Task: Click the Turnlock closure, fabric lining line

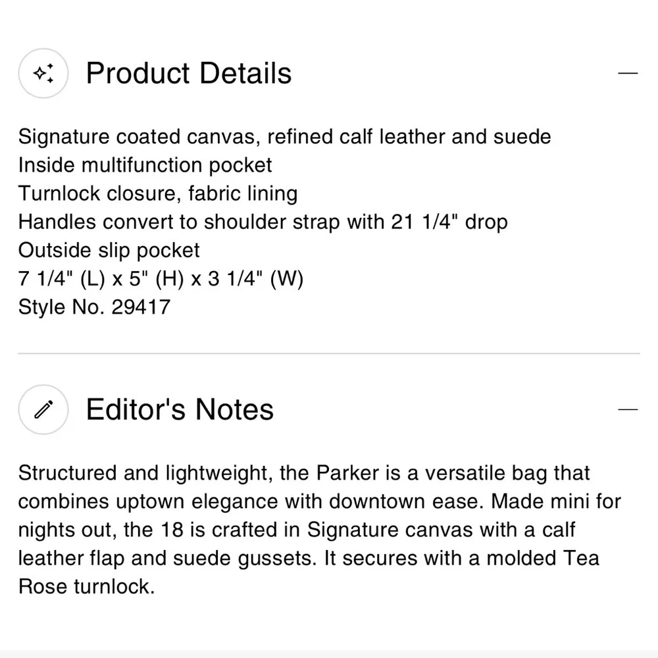Action: pyautogui.click(x=158, y=193)
